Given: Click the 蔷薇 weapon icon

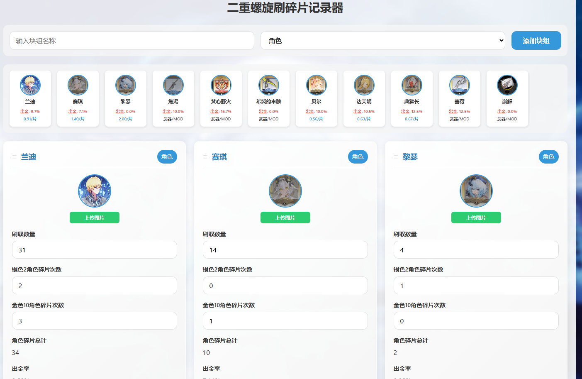Looking at the screenshot, I should coord(460,85).
